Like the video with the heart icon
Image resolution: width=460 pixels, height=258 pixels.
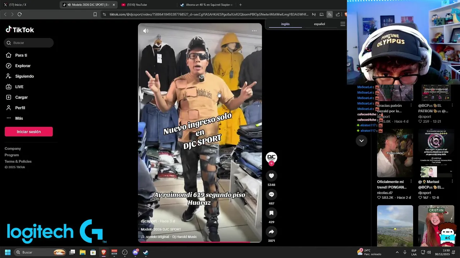tap(271, 176)
